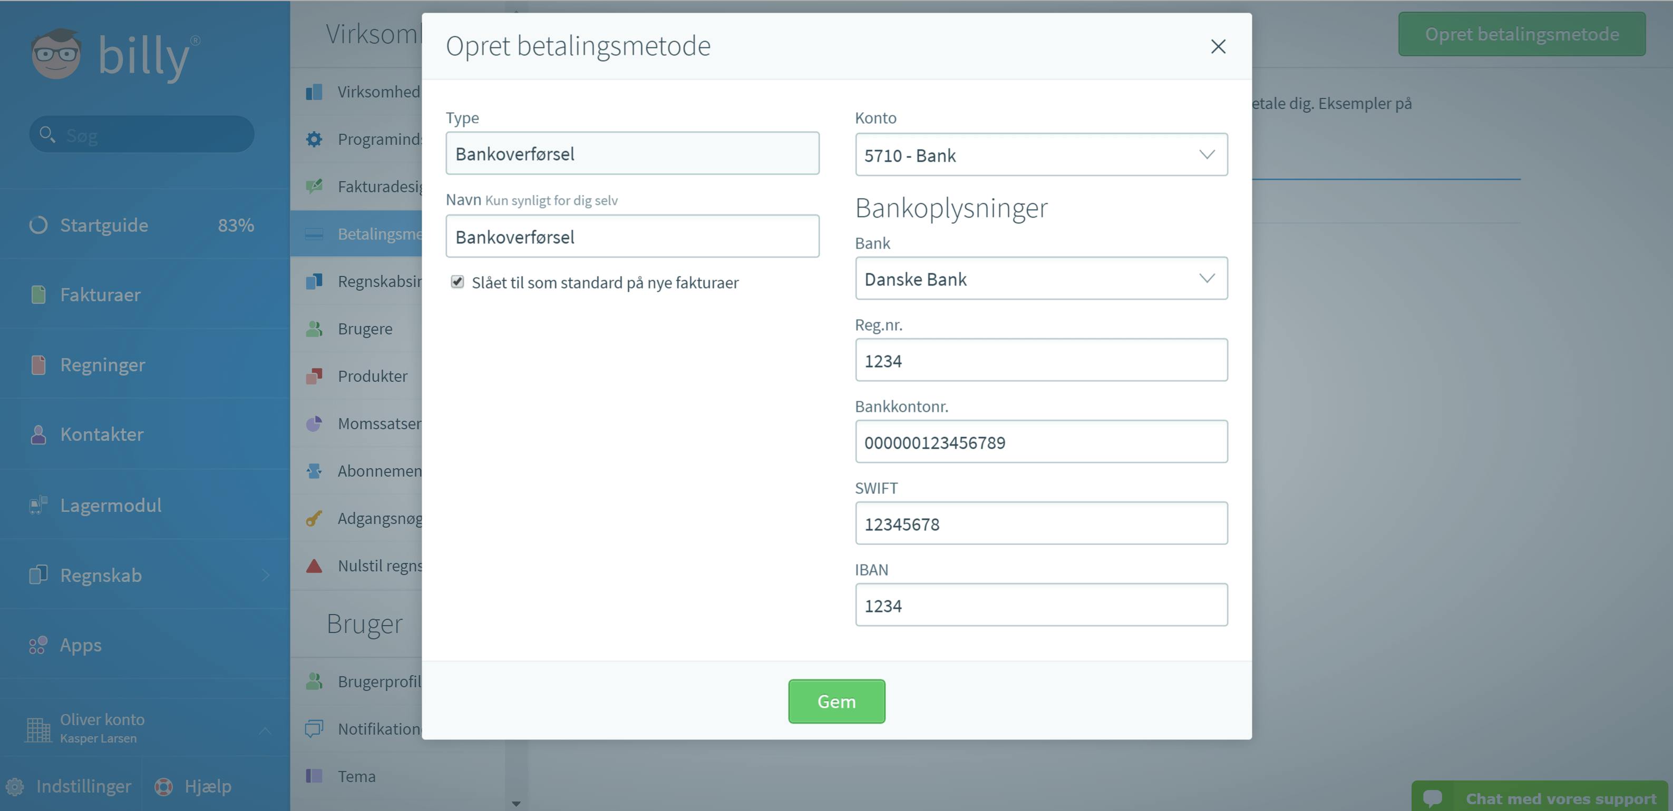Click the Momssatser pie chart icon

click(x=314, y=423)
